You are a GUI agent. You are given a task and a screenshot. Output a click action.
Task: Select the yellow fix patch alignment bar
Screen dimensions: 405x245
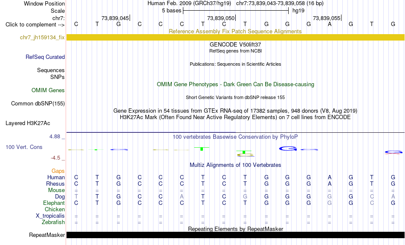[x=235, y=38]
